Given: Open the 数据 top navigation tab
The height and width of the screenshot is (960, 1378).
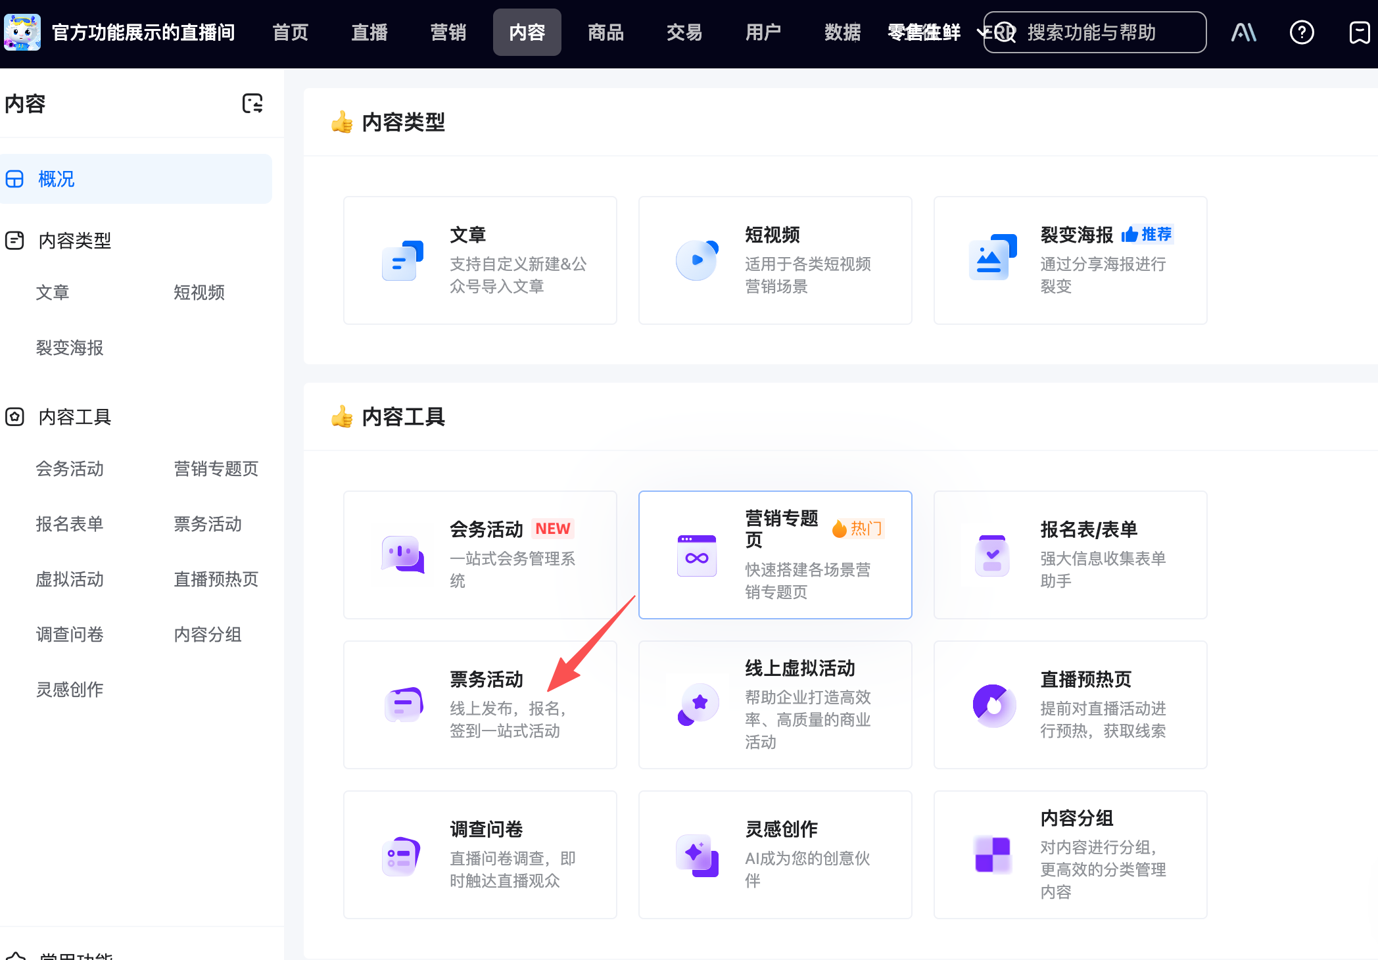Looking at the screenshot, I should (842, 32).
